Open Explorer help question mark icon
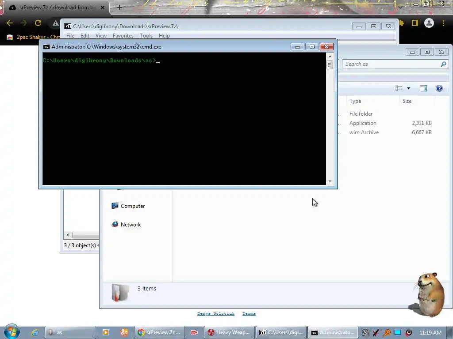This screenshot has width=453, height=339. (439, 88)
